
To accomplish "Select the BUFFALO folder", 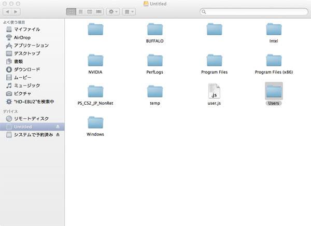I will [155, 29].
